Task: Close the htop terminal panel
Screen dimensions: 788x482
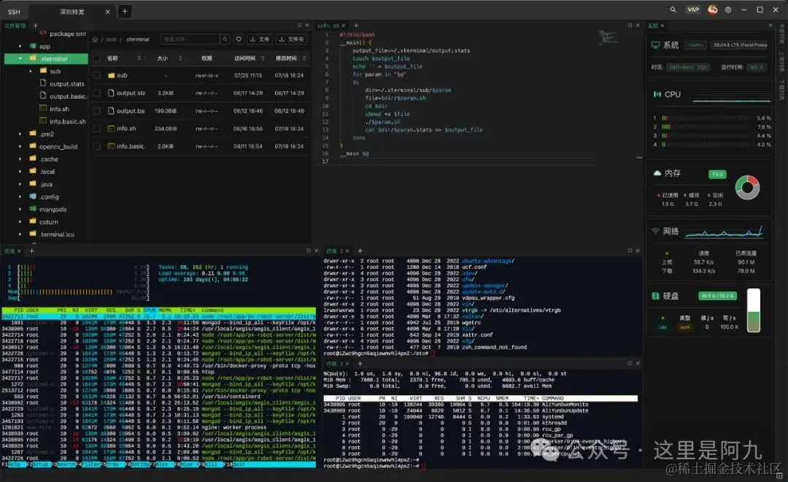Action: [x=316, y=250]
